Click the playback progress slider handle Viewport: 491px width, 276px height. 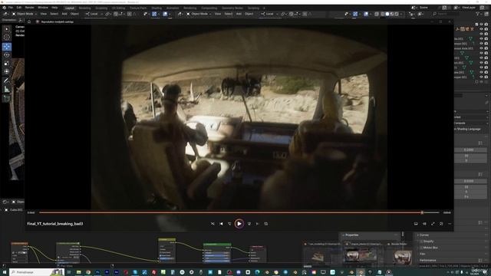point(422,213)
